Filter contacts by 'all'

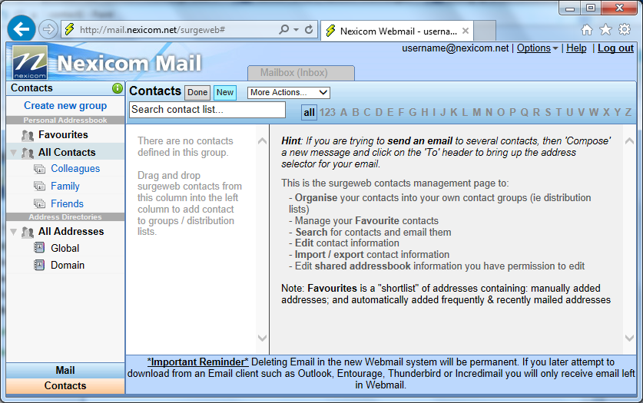pyautogui.click(x=309, y=112)
